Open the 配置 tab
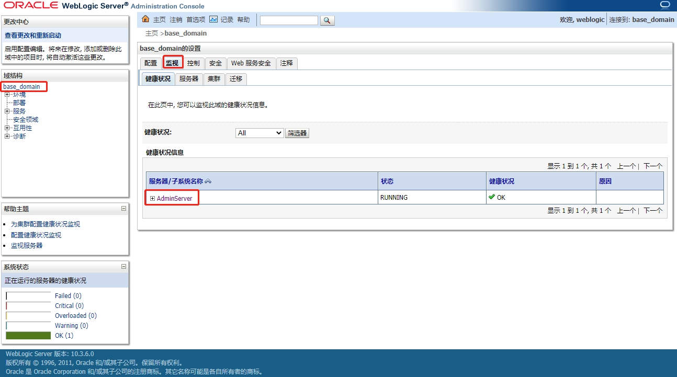 [151, 63]
